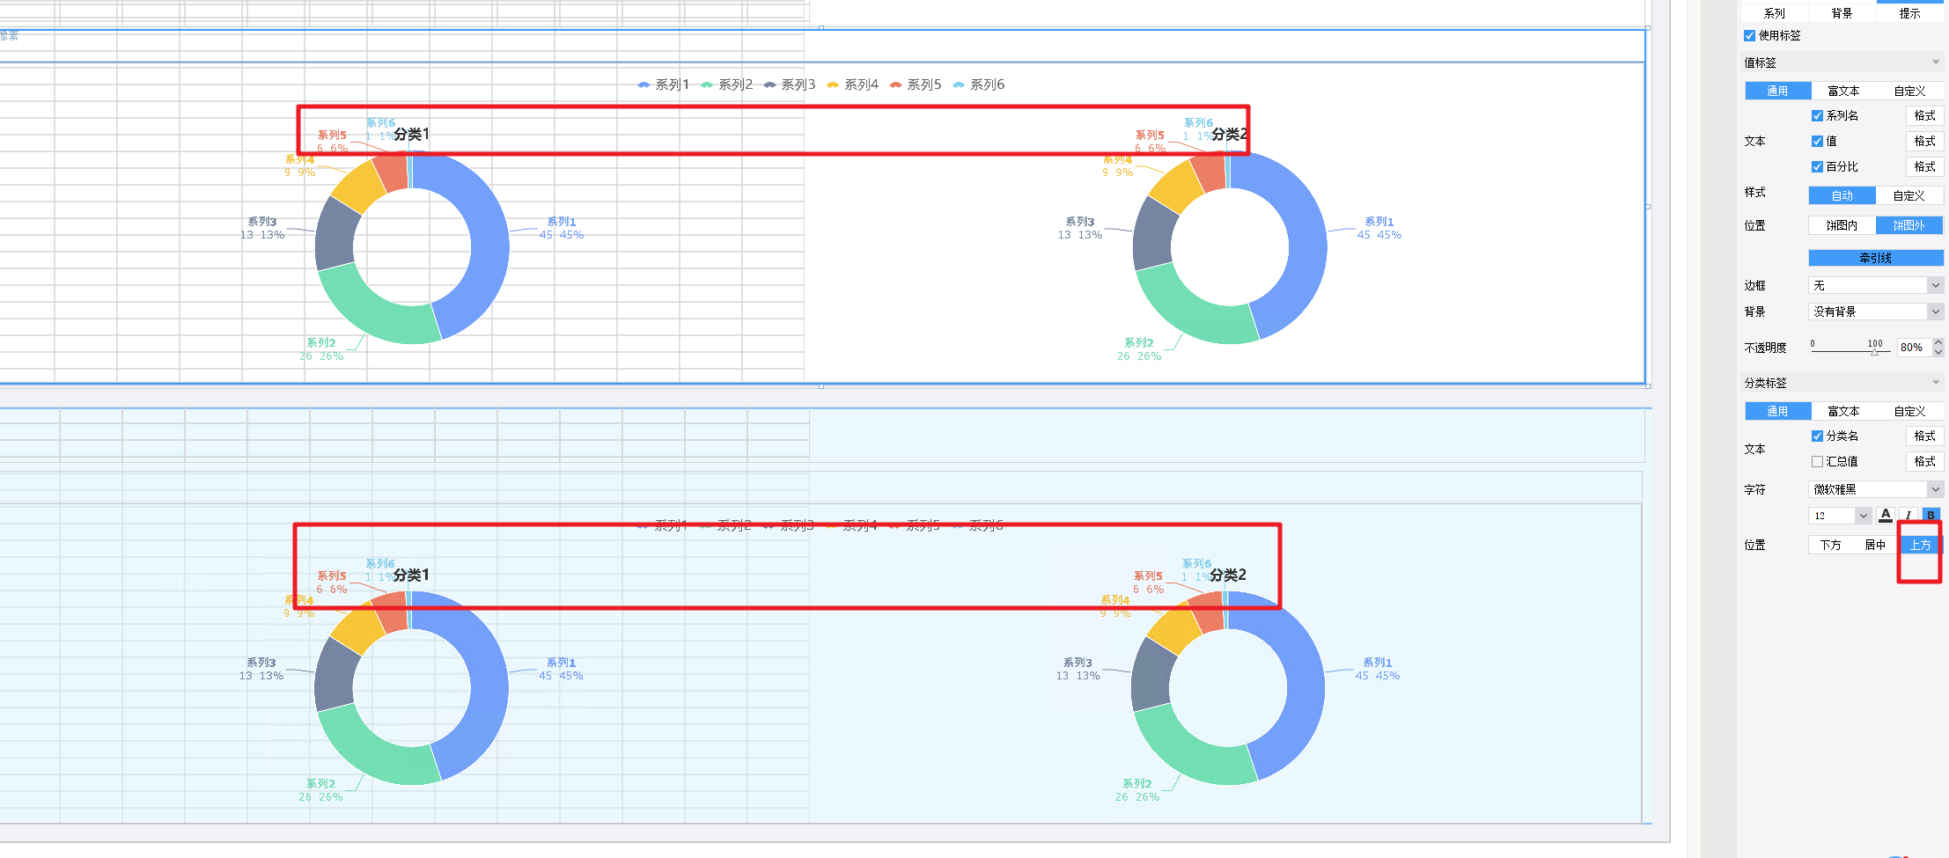The height and width of the screenshot is (858, 1949).
Task: Click 格式 button for 分类名
Action: 1924,436
